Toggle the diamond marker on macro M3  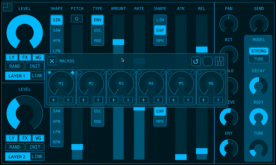(x=132, y=73)
